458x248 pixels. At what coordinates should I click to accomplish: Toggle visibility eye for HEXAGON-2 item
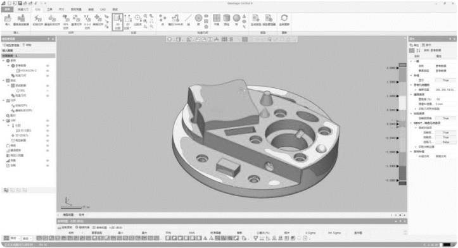[x=48, y=71]
